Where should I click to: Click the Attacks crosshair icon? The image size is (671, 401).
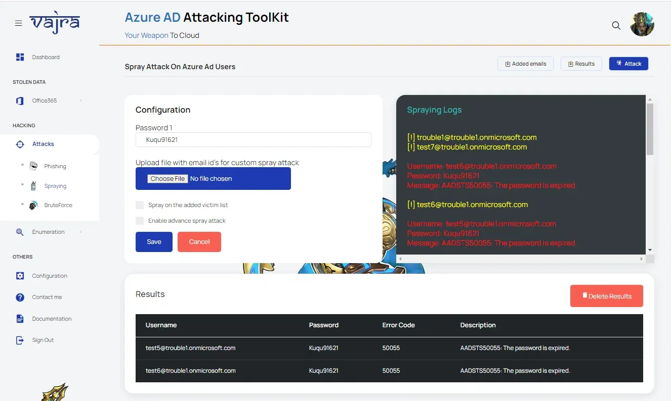click(20, 144)
